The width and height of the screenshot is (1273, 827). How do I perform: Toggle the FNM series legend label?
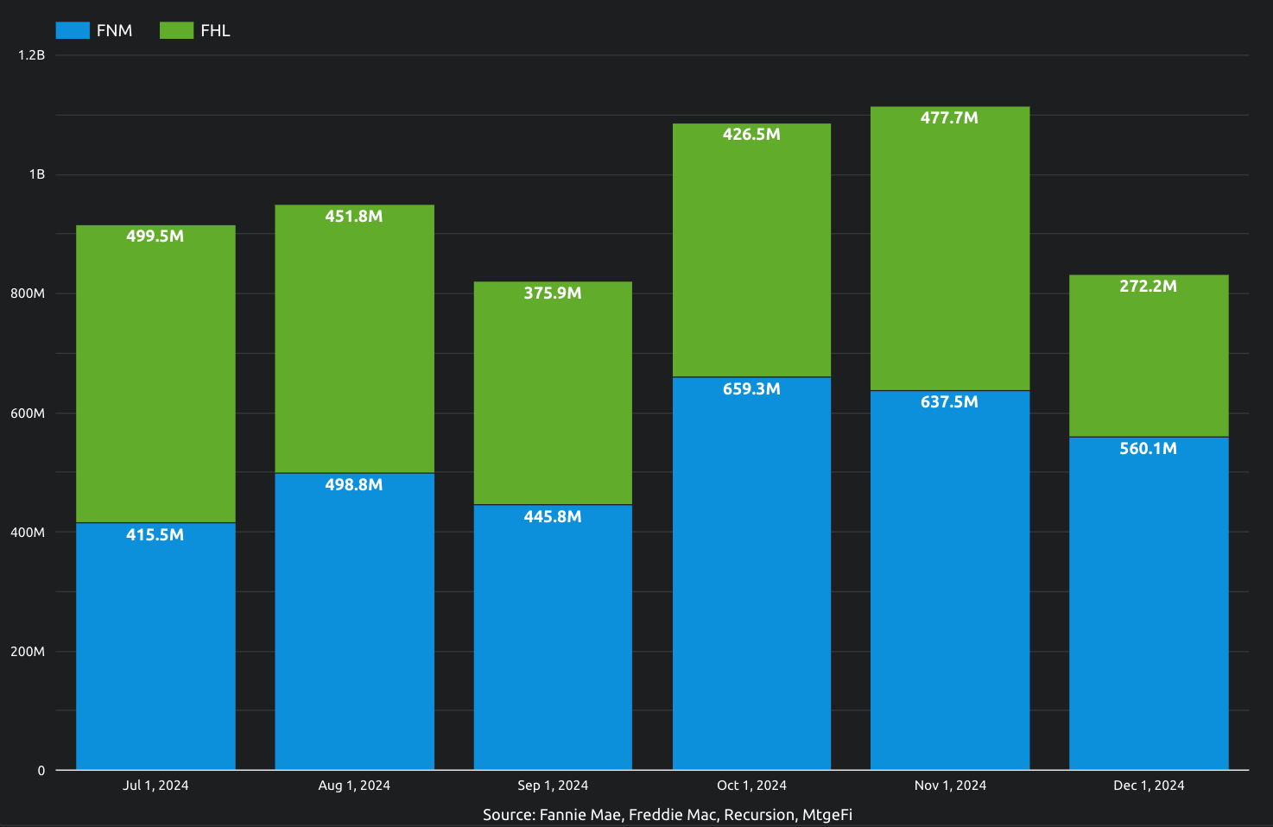(x=114, y=30)
